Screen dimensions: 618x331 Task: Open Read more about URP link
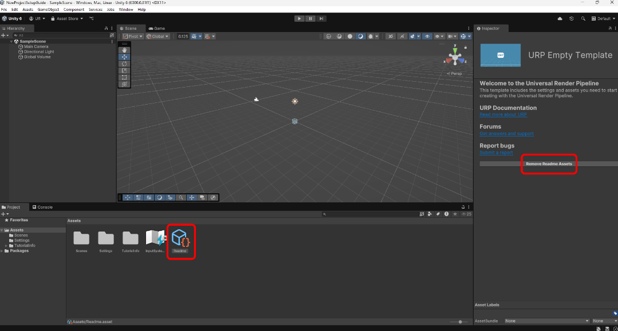point(503,114)
